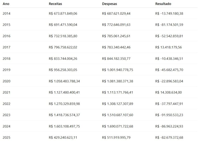
Task: Click the receitas value R$ 691.471.590,04
Action: (63, 25)
